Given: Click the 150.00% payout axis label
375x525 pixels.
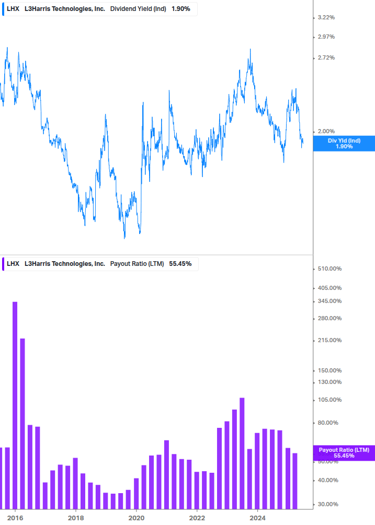Looking at the screenshot, I should [x=329, y=370].
